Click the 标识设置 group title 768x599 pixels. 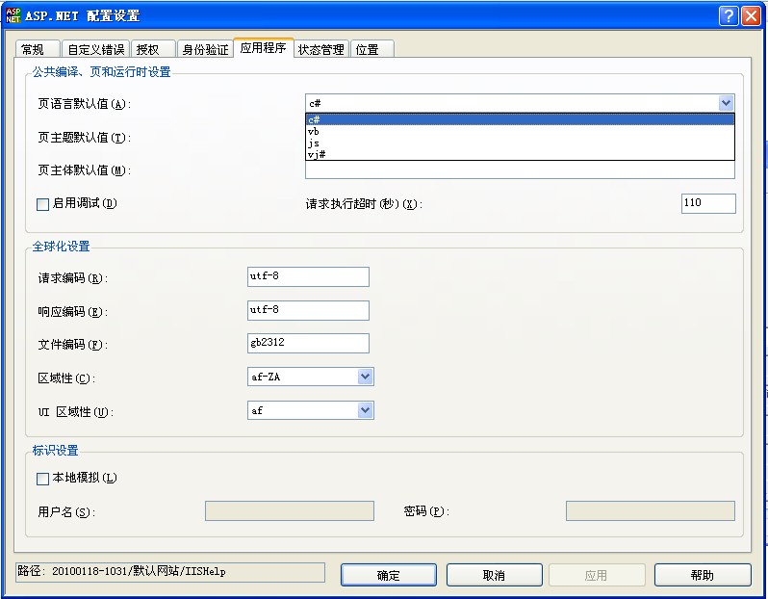point(56,450)
